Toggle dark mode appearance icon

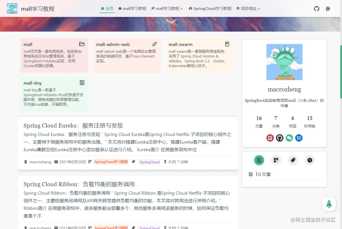pos(328,9)
